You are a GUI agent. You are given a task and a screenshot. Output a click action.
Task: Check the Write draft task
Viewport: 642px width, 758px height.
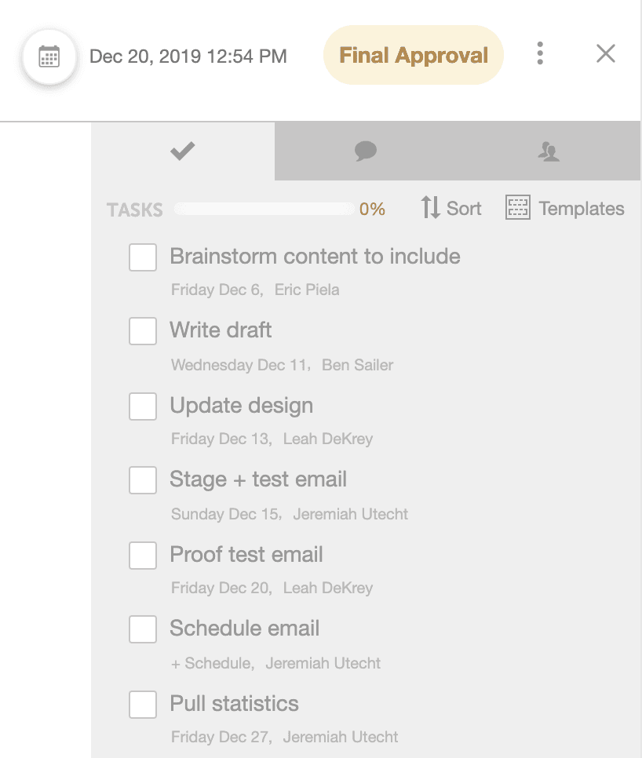(x=143, y=331)
